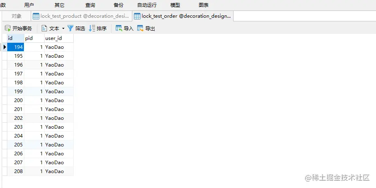This screenshot has height=188, width=376.
Task: Click the YaoDao cell in row 197
Action: (59, 73)
